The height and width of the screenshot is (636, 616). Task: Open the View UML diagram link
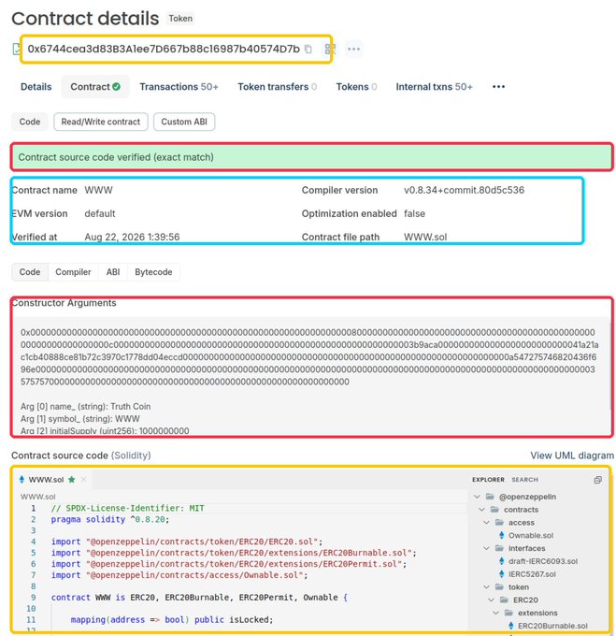[572, 455]
